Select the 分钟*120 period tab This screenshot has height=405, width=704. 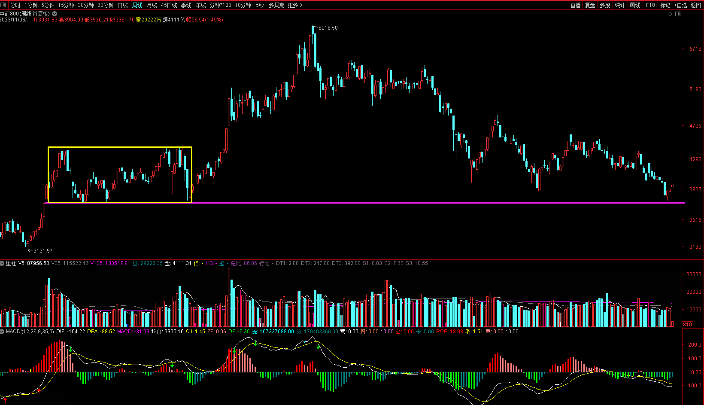tap(221, 5)
